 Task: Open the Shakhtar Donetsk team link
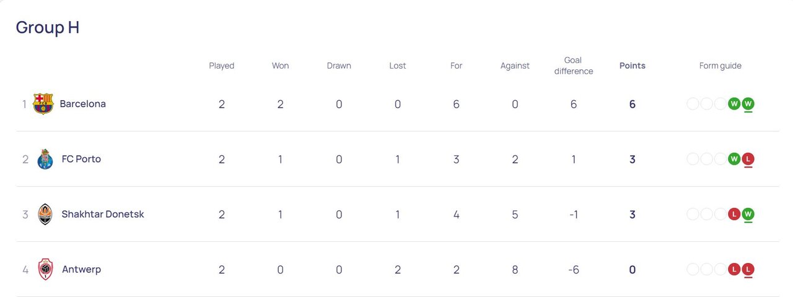(x=103, y=214)
